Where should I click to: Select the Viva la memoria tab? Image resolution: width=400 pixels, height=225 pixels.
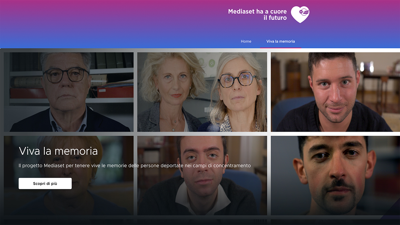281,41
